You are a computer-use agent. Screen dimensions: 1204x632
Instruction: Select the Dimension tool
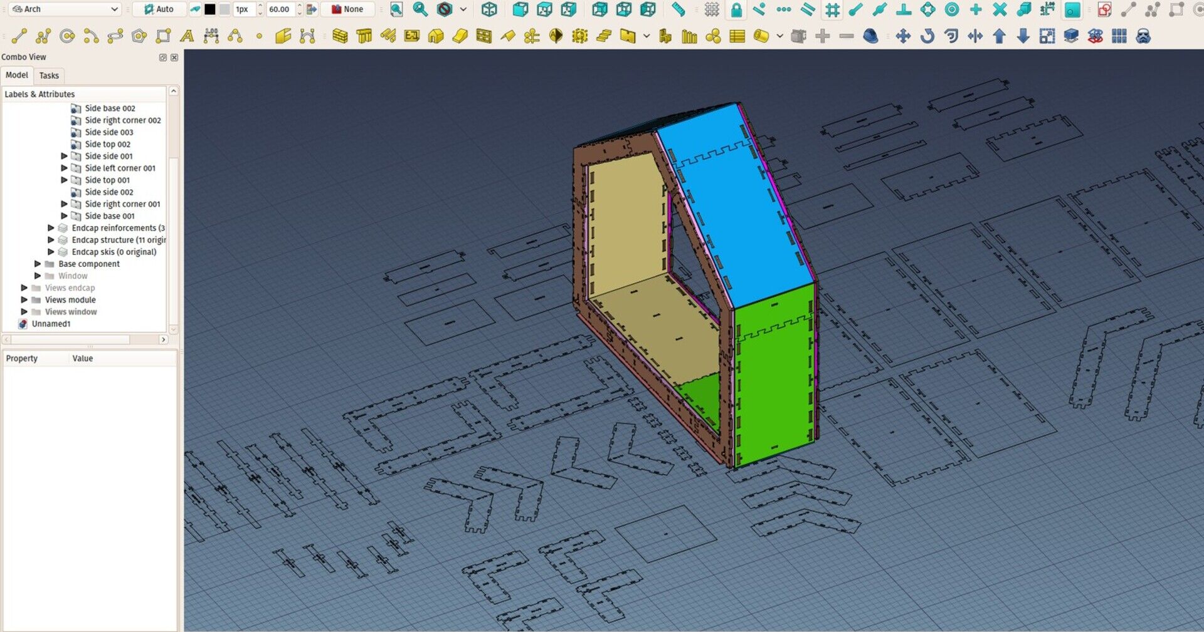pyautogui.click(x=211, y=36)
